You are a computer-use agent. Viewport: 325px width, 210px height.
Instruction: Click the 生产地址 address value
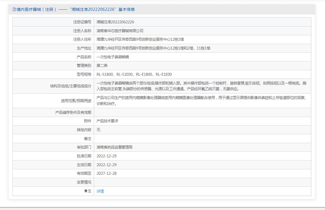point(153,48)
